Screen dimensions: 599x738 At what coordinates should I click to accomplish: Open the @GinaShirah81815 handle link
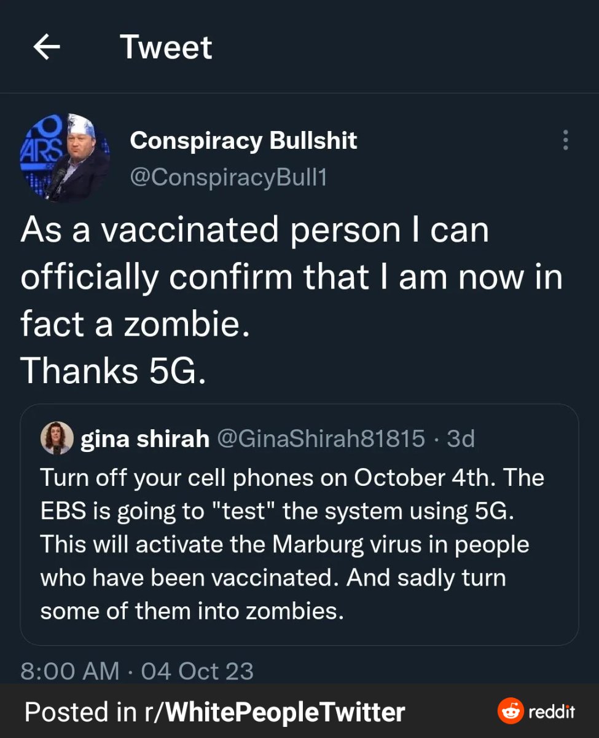[x=321, y=438]
